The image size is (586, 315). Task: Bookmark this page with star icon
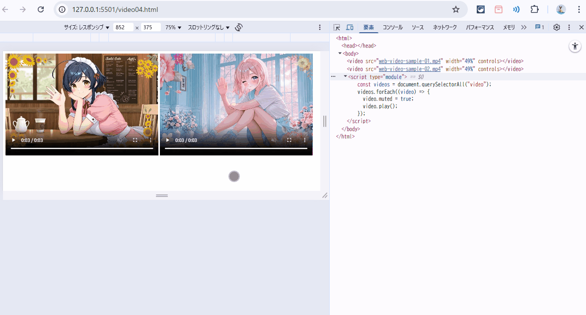tap(455, 9)
